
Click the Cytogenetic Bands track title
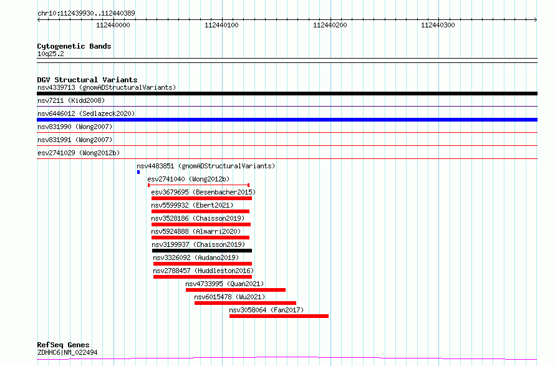(74, 46)
